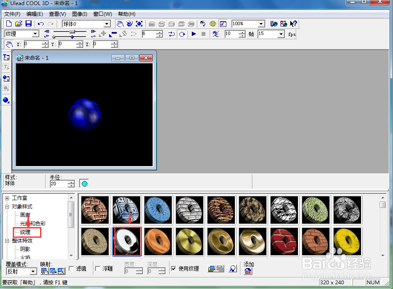Toggle ping-pong mode icon

tap(172, 34)
